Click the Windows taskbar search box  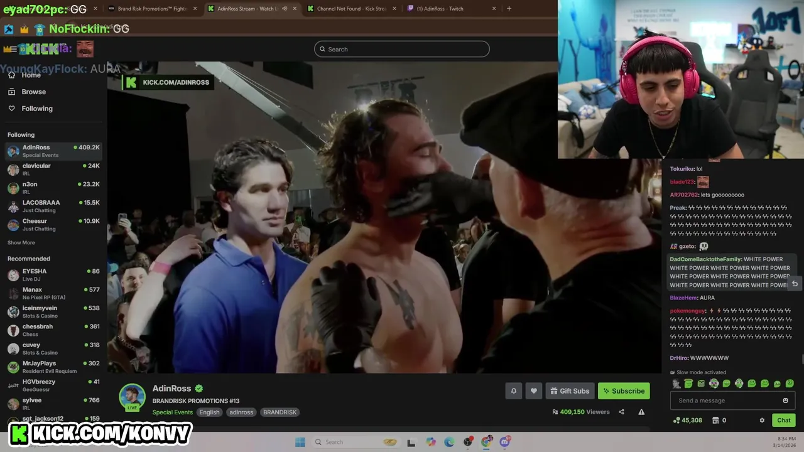(x=356, y=442)
